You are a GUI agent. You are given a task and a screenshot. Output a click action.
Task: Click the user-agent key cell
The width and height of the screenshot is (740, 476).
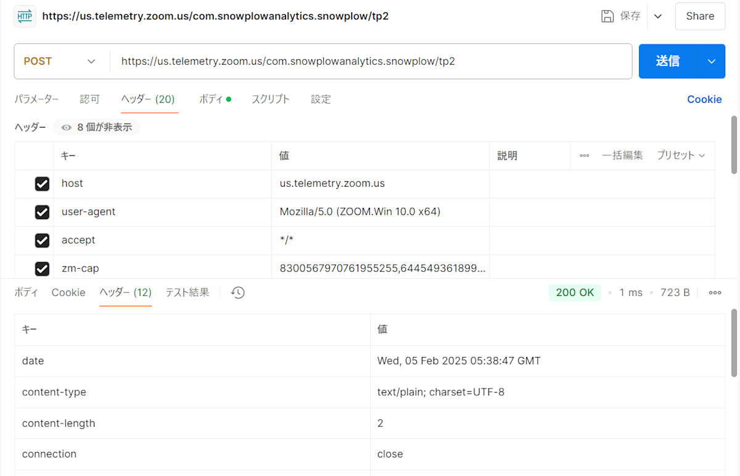(x=162, y=212)
